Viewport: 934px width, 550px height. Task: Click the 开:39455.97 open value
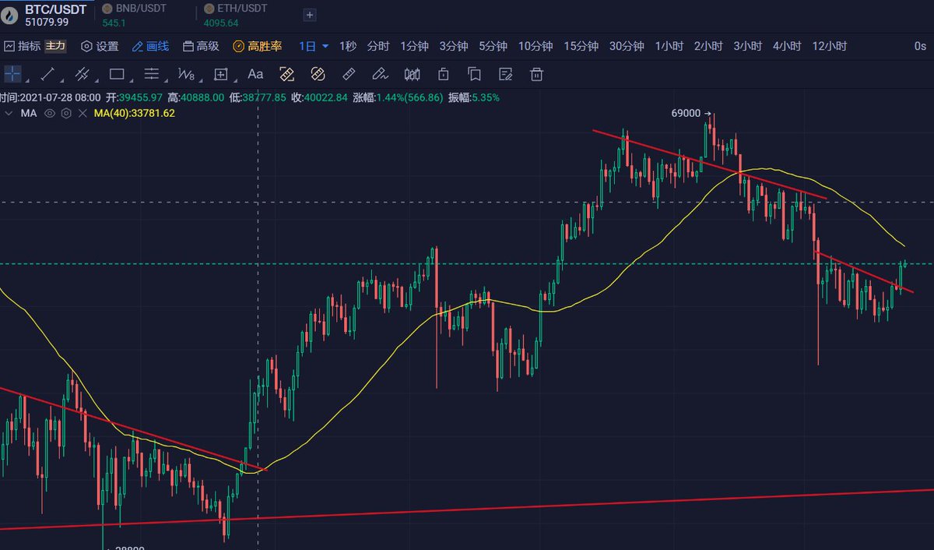click(x=134, y=97)
